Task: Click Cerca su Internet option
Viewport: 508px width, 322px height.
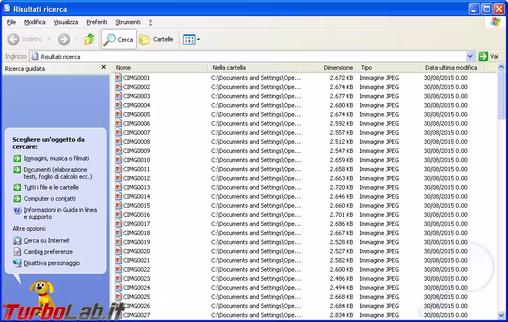Action: (x=47, y=240)
